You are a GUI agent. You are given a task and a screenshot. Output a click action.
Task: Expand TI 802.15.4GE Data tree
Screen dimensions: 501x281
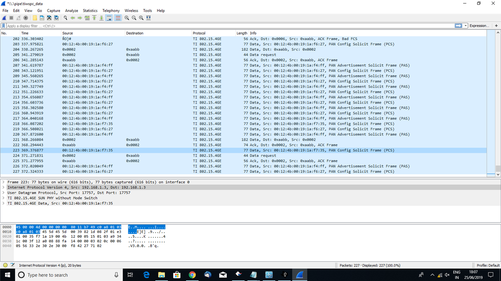click(x=3, y=203)
